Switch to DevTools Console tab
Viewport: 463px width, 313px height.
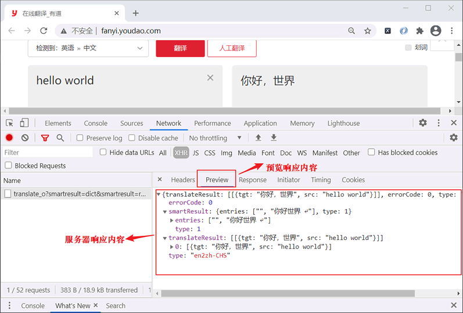point(96,123)
